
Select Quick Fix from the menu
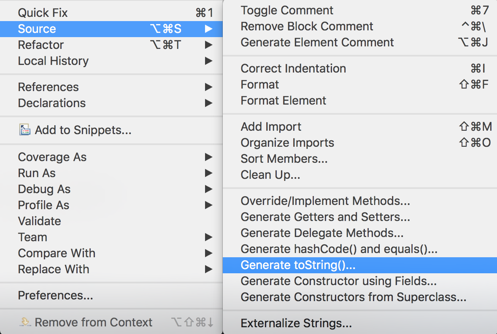[x=43, y=12]
